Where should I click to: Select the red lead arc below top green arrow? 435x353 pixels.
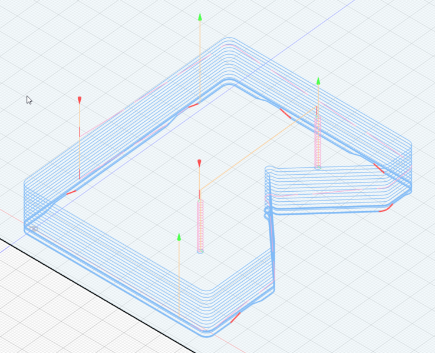(192, 106)
